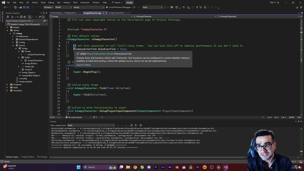Click the Save All icon in toolbar

tap(28, 7)
